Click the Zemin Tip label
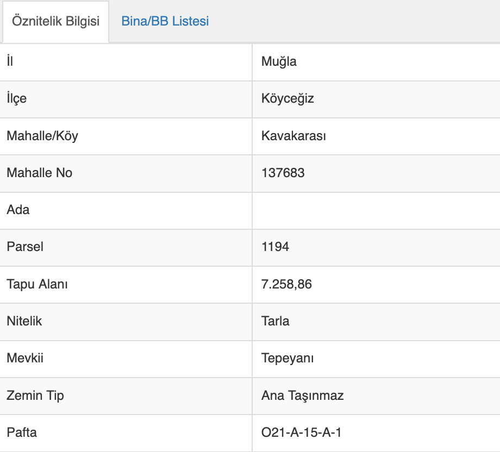500x452 pixels. (35, 395)
